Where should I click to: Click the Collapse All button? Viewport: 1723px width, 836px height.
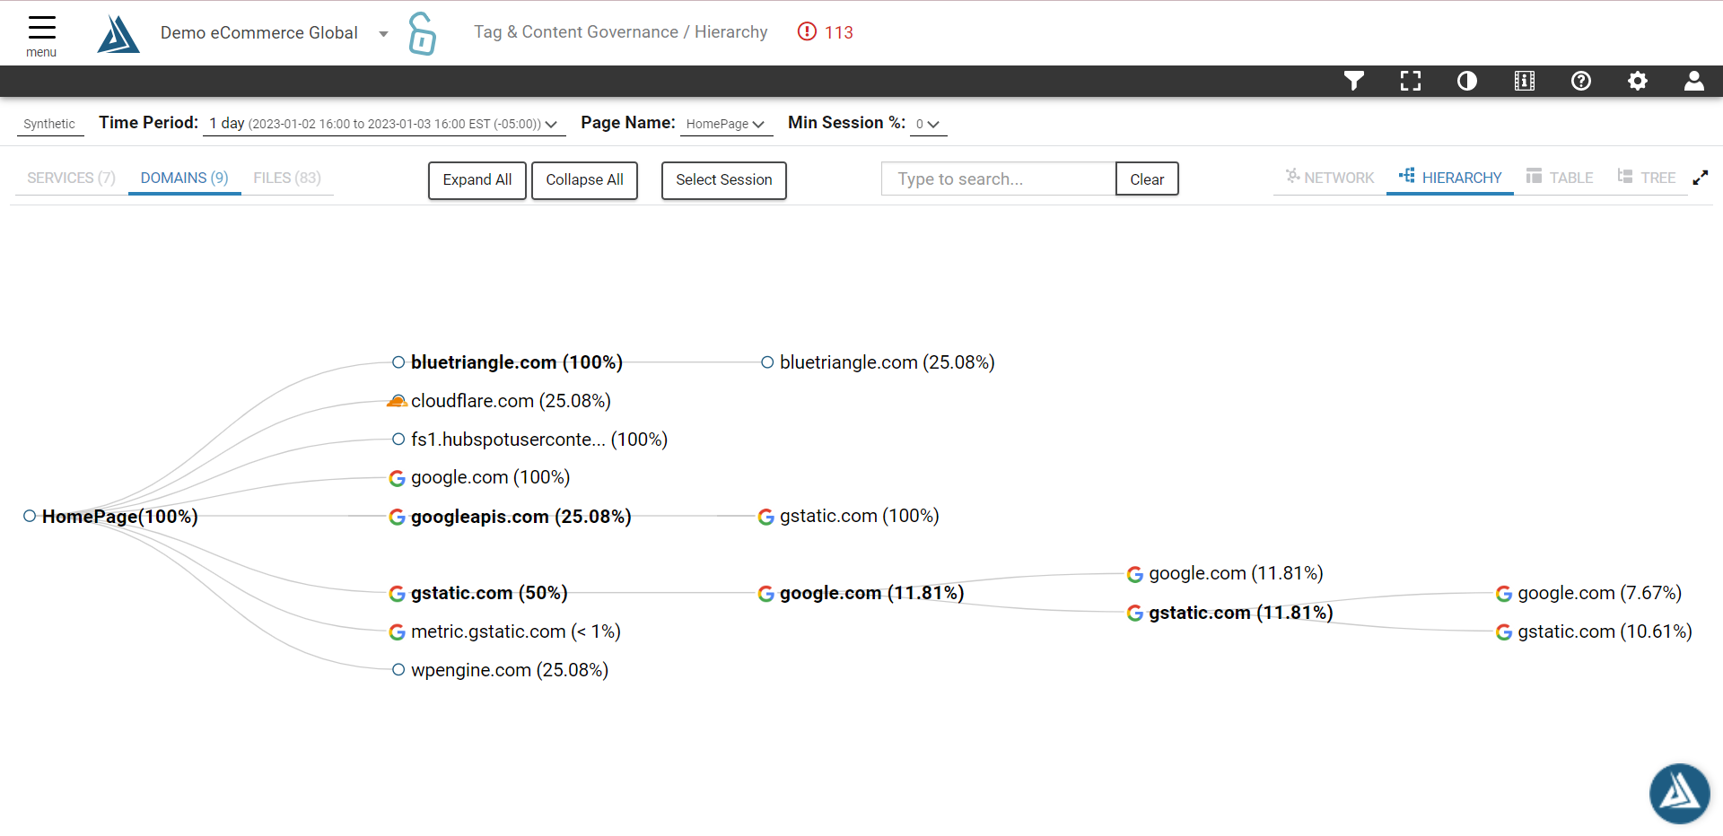point(584,180)
